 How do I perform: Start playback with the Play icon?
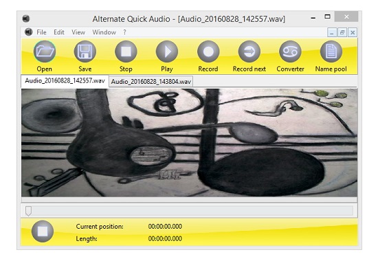point(167,52)
